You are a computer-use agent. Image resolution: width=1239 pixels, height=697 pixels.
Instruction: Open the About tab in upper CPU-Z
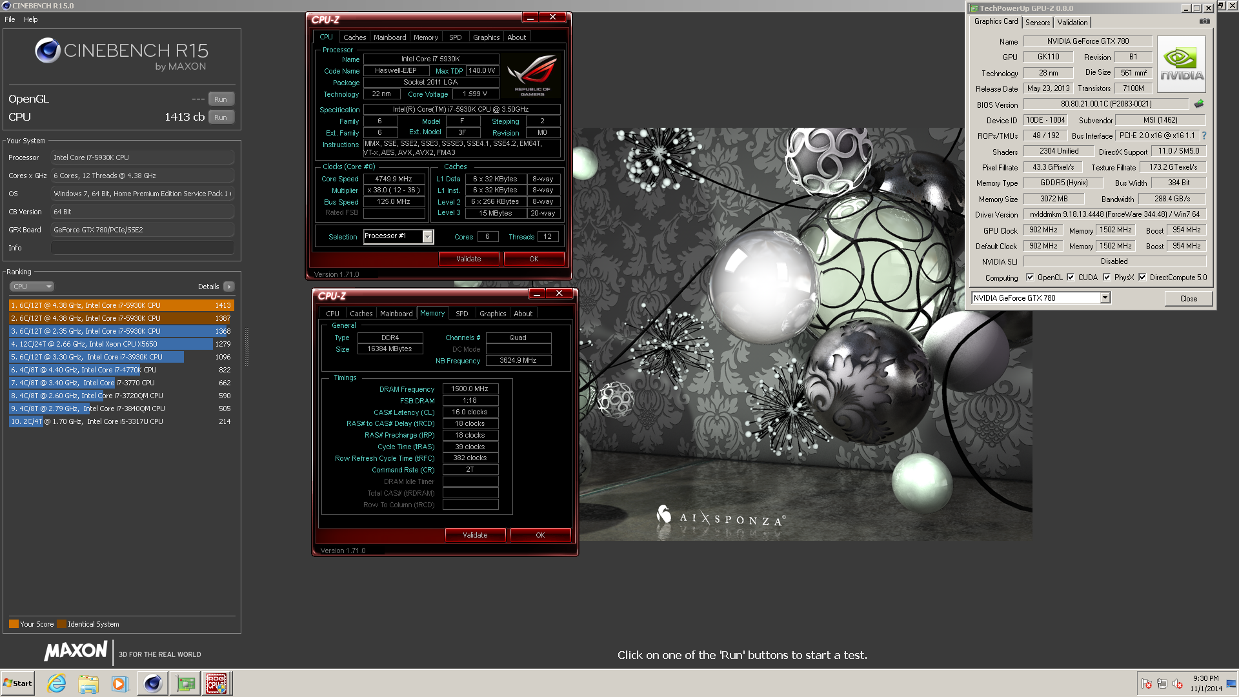(x=517, y=37)
